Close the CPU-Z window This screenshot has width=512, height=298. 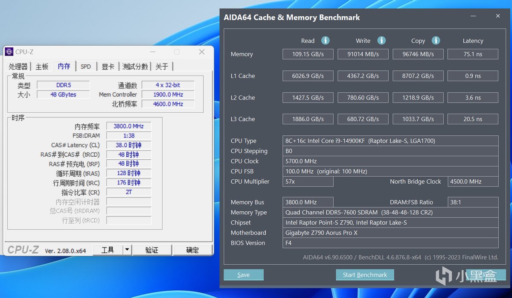(202, 52)
